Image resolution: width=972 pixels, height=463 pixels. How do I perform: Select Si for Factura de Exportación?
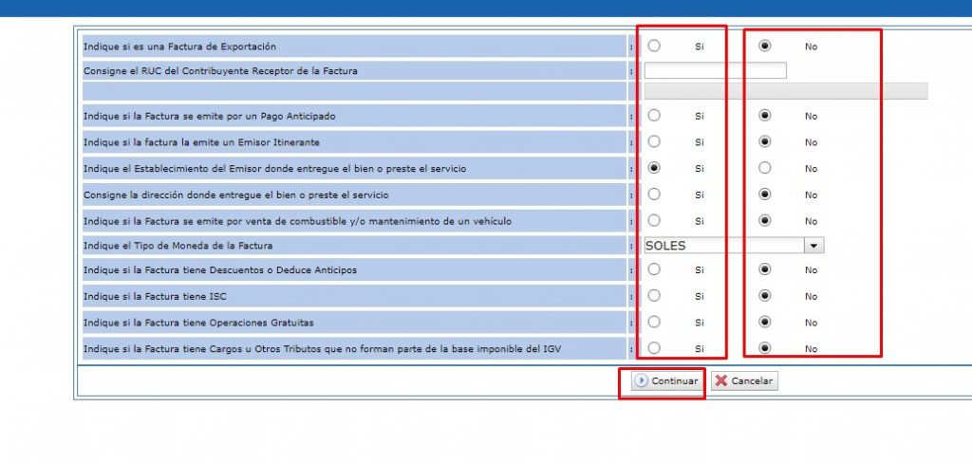654,46
